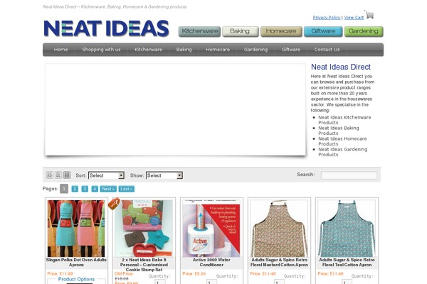Open Kitchenware in the grey navigation bar
Viewport: 427px width, 284px height.
pyautogui.click(x=149, y=50)
